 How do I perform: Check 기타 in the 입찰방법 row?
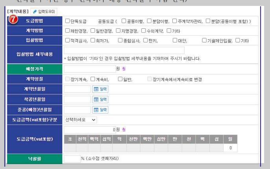[x=238, y=40]
